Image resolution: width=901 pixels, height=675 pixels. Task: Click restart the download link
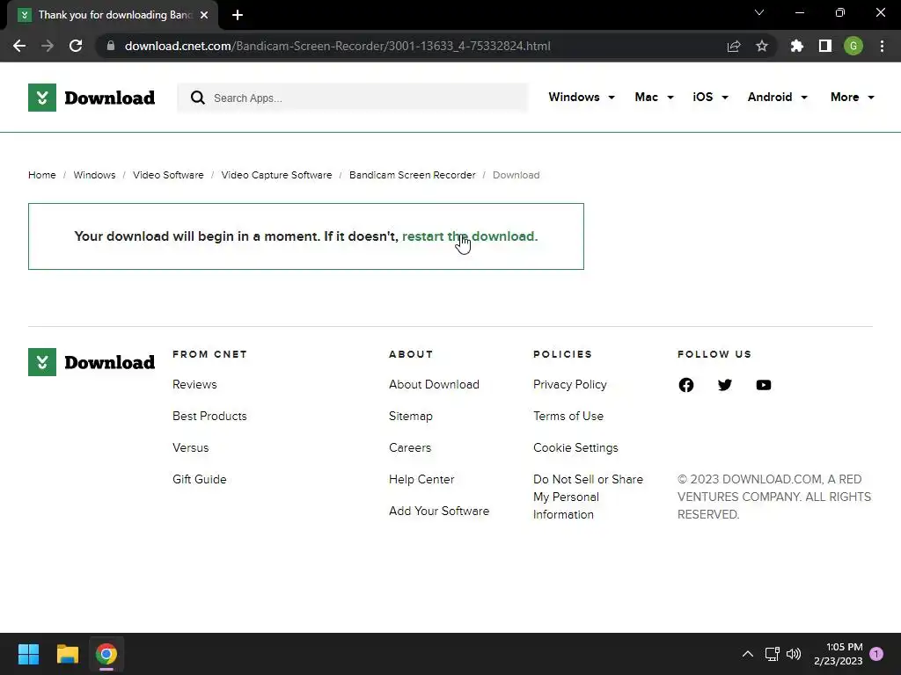[x=470, y=236]
